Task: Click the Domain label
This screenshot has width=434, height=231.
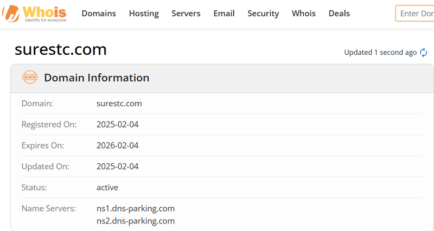Action: coord(37,104)
